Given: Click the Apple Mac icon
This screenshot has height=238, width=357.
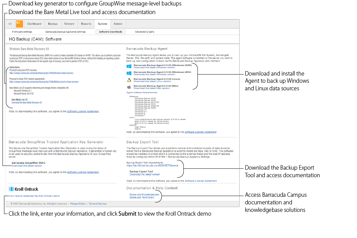Looking at the screenshot, I should (129, 87).
